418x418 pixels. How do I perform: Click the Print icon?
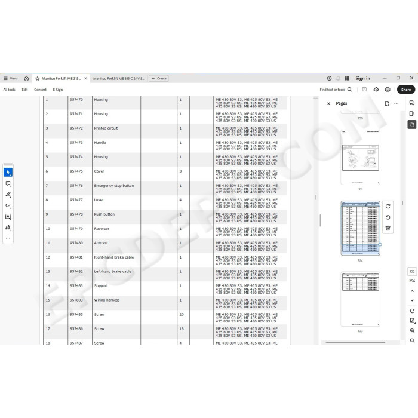point(388,90)
